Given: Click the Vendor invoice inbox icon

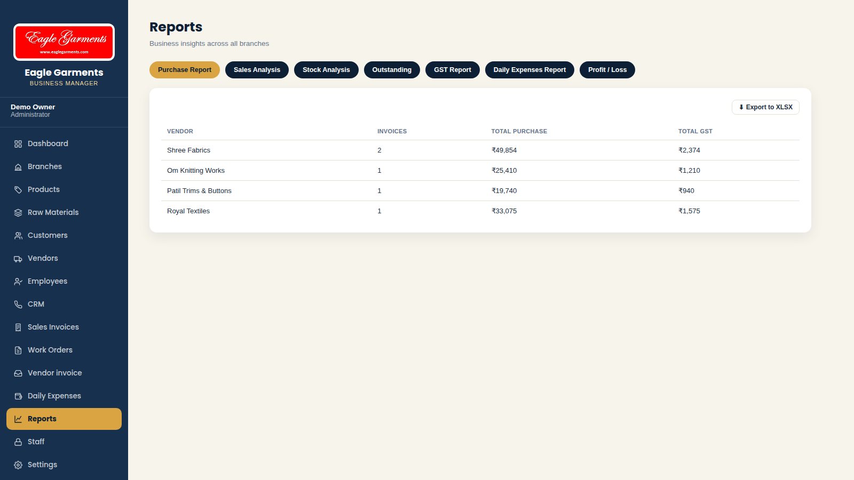Looking at the screenshot, I should click(x=18, y=373).
